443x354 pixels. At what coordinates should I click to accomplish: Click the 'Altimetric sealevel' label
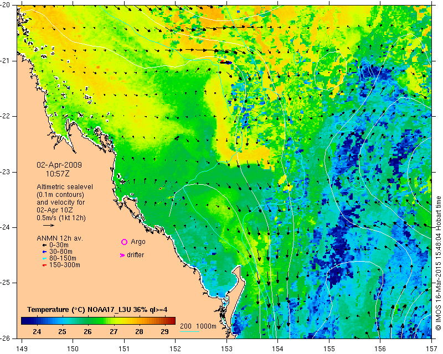pyautogui.click(x=65, y=187)
